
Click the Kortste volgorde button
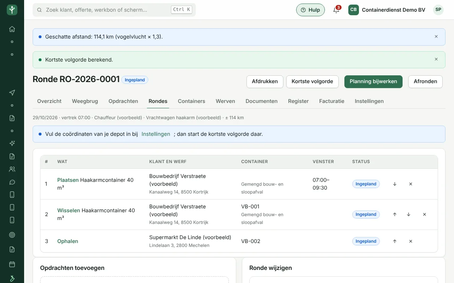(312, 81)
